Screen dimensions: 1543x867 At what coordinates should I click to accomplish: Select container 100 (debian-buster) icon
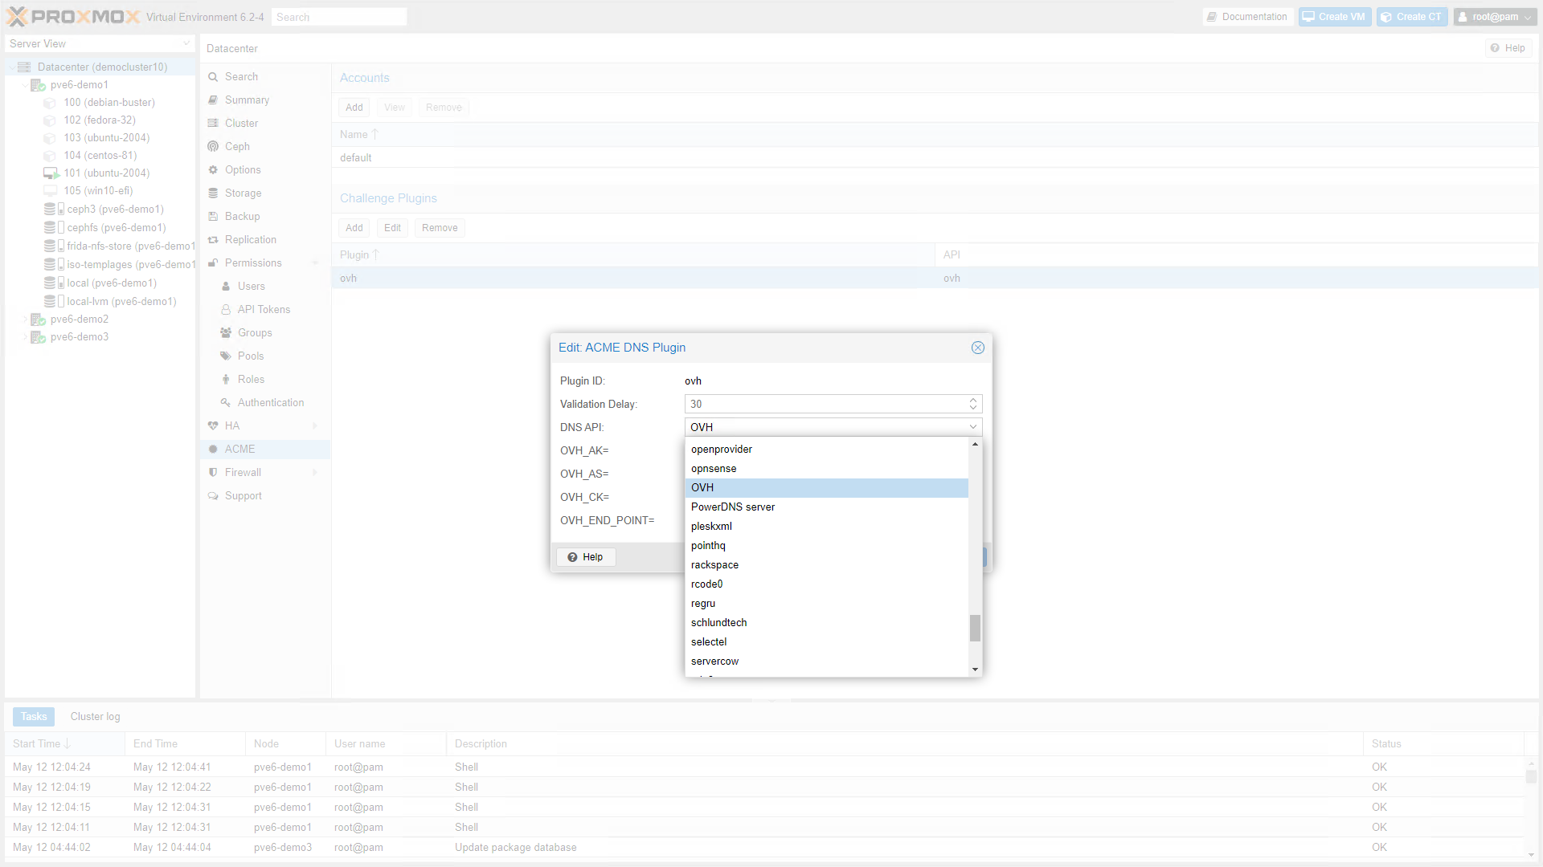click(50, 103)
